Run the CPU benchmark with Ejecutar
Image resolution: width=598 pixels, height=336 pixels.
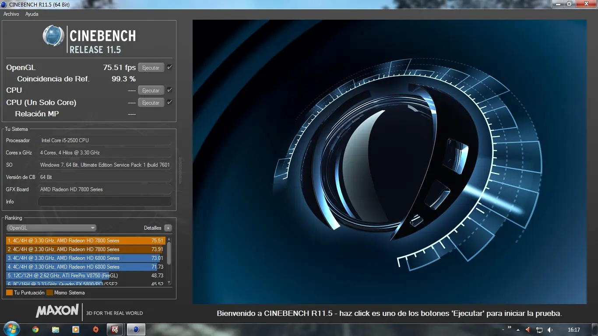tap(151, 91)
